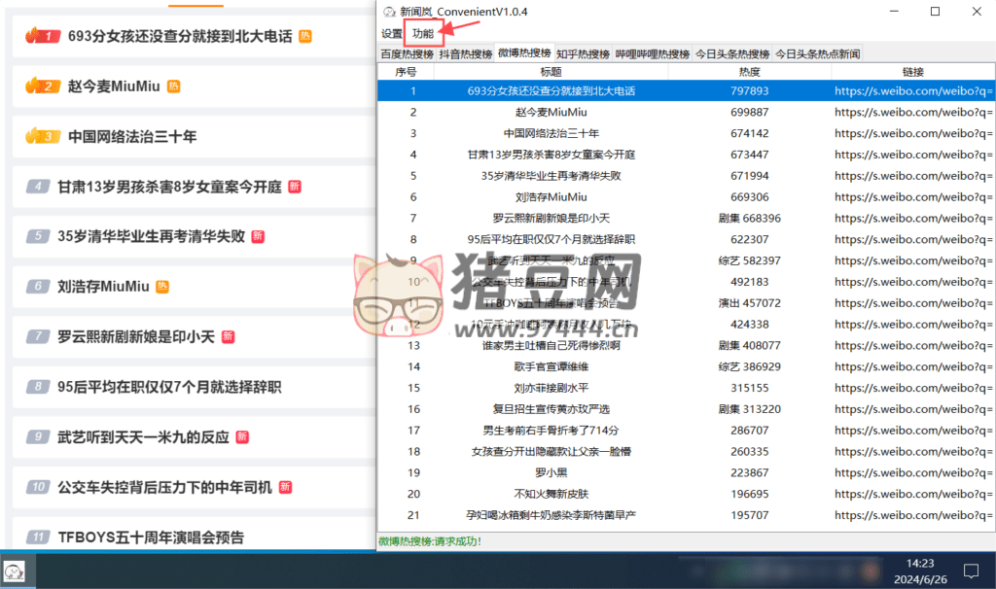Open the 设置 menu
The image size is (996, 589).
click(x=391, y=34)
